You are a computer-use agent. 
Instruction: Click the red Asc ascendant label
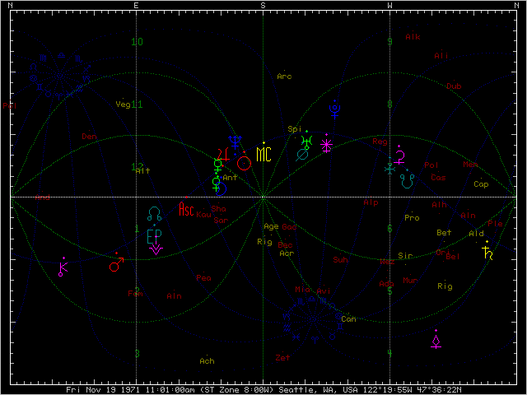point(187,209)
